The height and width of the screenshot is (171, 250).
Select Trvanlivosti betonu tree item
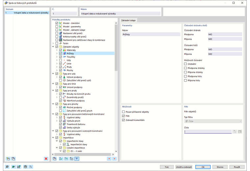coord(76,124)
